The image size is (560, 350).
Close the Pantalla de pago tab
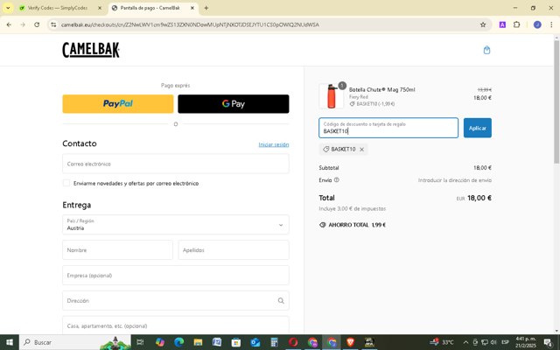coord(192,8)
